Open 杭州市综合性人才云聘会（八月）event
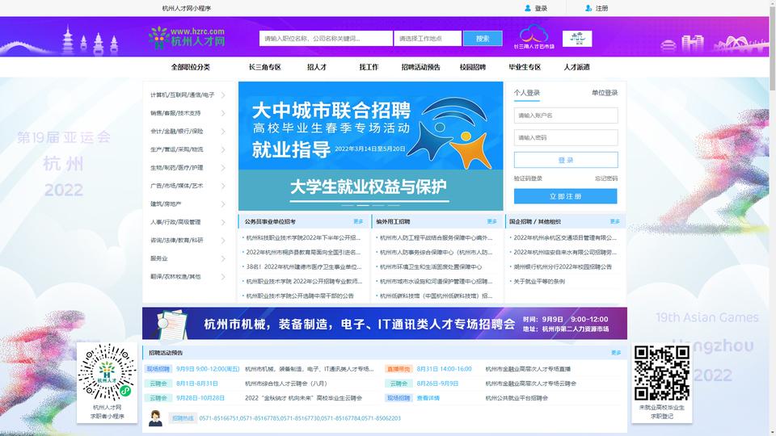The width and height of the screenshot is (776, 436). (x=286, y=384)
